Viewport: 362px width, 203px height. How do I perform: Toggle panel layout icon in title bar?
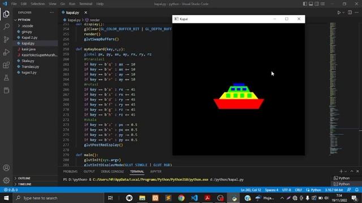coord(311,4)
